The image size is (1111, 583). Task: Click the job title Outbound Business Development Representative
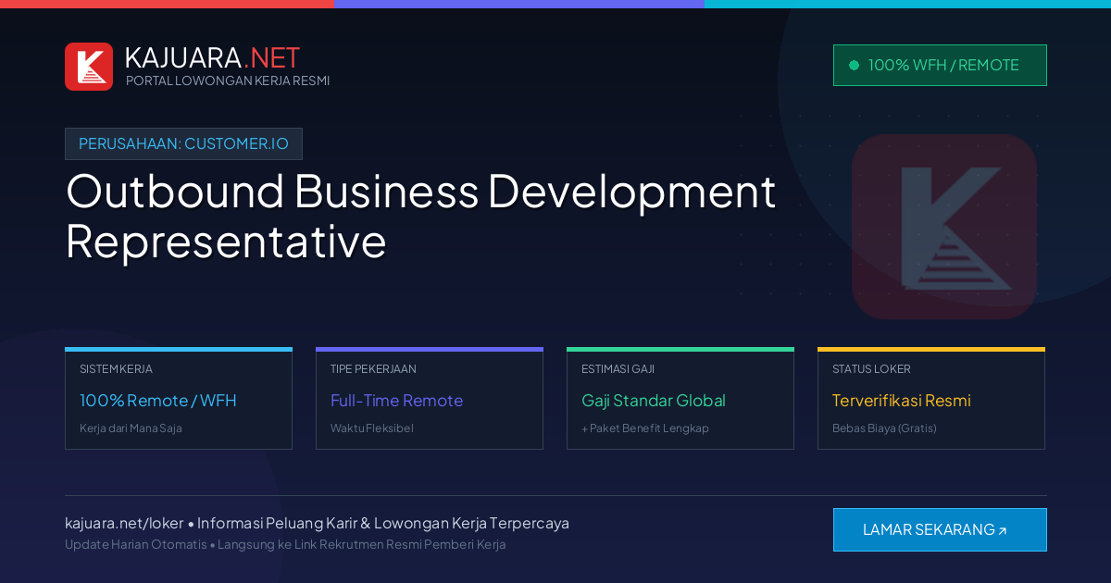coord(420,216)
